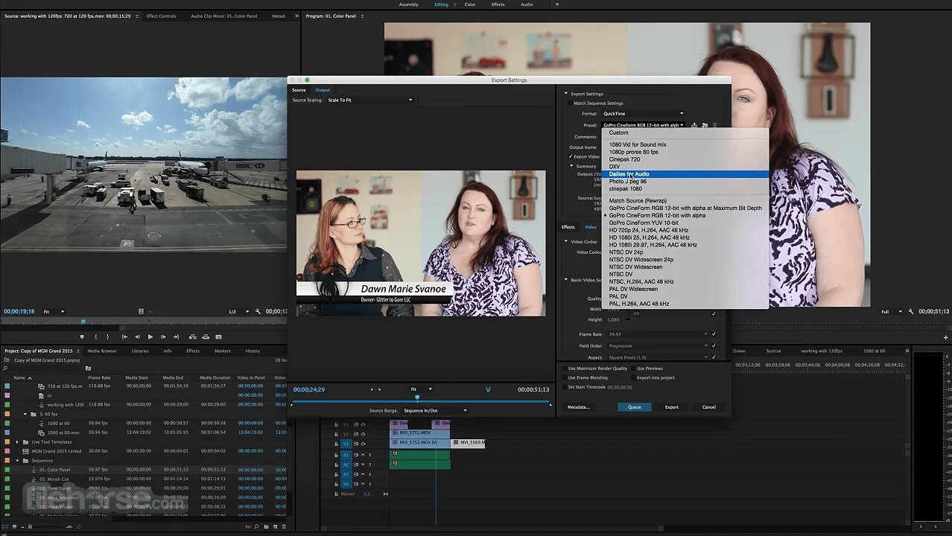Click the New Item icon in Project panel footer

[275, 527]
